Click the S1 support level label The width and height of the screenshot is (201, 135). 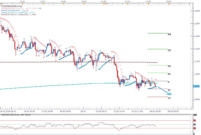[x=169, y=90]
